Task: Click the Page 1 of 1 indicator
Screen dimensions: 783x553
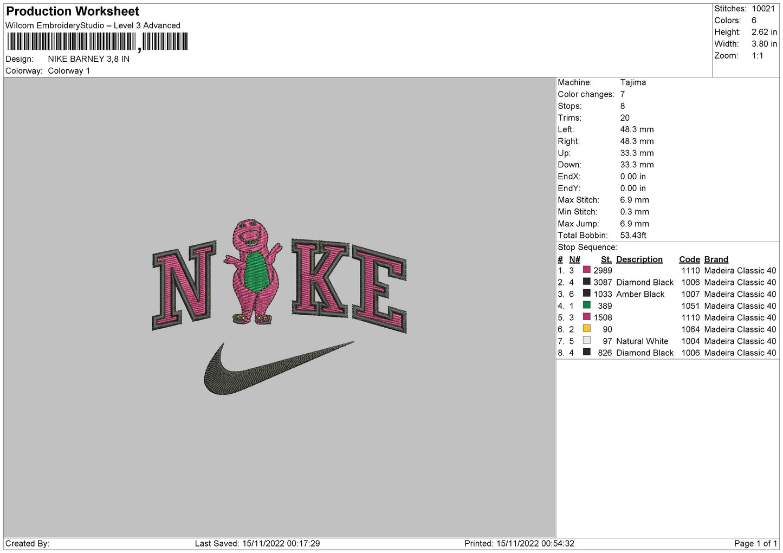Action: tap(755, 543)
